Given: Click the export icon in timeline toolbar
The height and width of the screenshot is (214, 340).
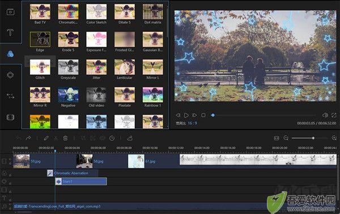Looking at the screenshot, I should (130, 138).
